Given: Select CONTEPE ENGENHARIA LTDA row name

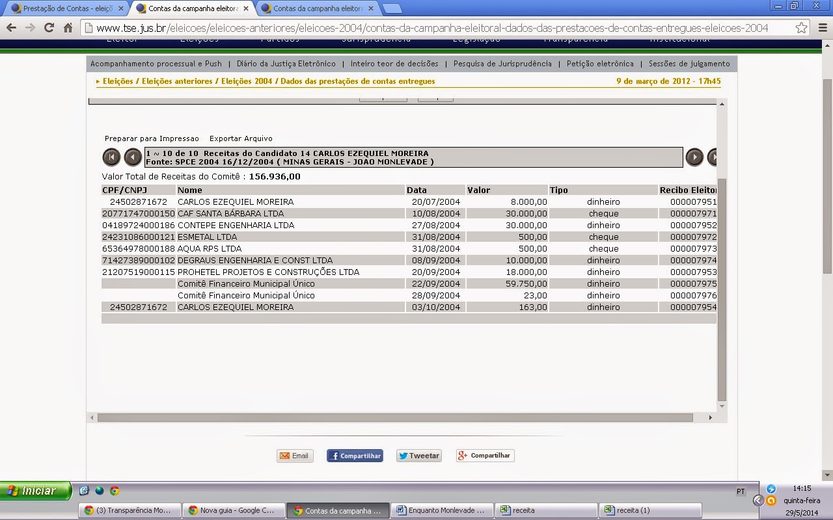Looking at the screenshot, I should [236, 225].
